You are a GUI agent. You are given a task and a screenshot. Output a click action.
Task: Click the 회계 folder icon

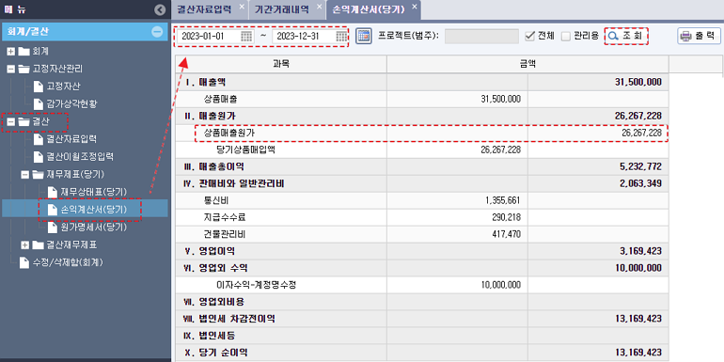coord(24,51)
